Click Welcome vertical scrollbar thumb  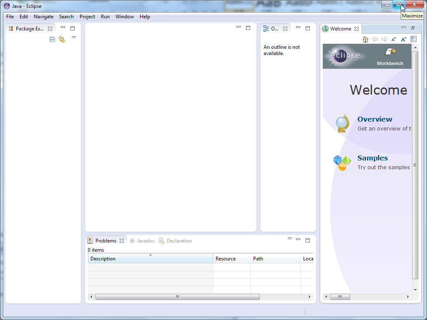(415, 165)
